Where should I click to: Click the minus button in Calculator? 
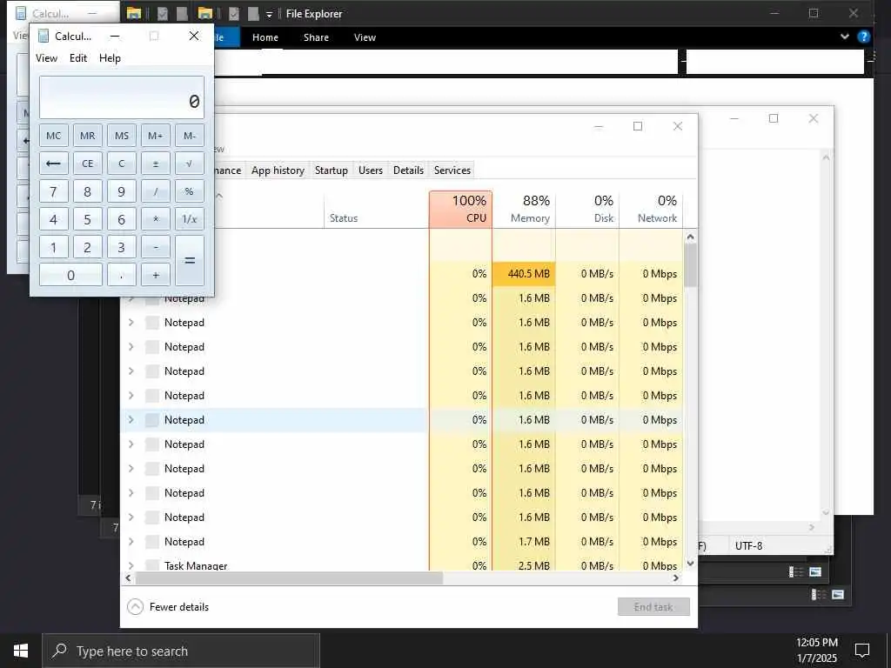[x=156, y=247]
